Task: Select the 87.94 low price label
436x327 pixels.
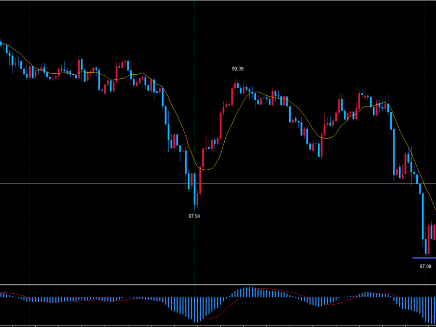Action: [x=194, y=216]
